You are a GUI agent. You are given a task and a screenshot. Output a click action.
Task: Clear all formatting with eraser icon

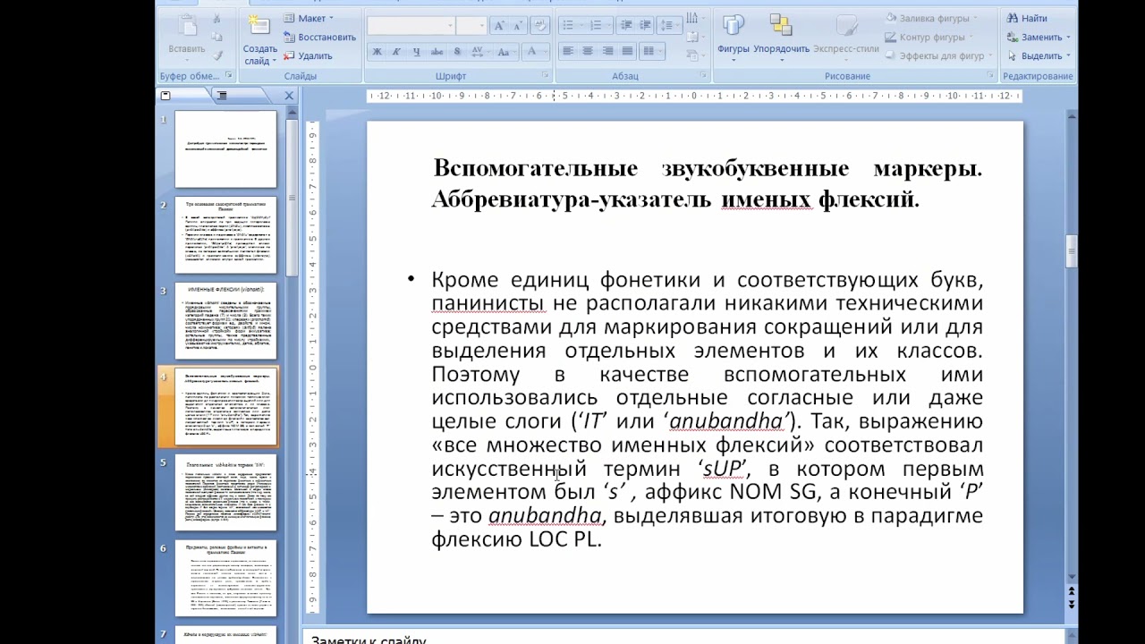[539, 26]
